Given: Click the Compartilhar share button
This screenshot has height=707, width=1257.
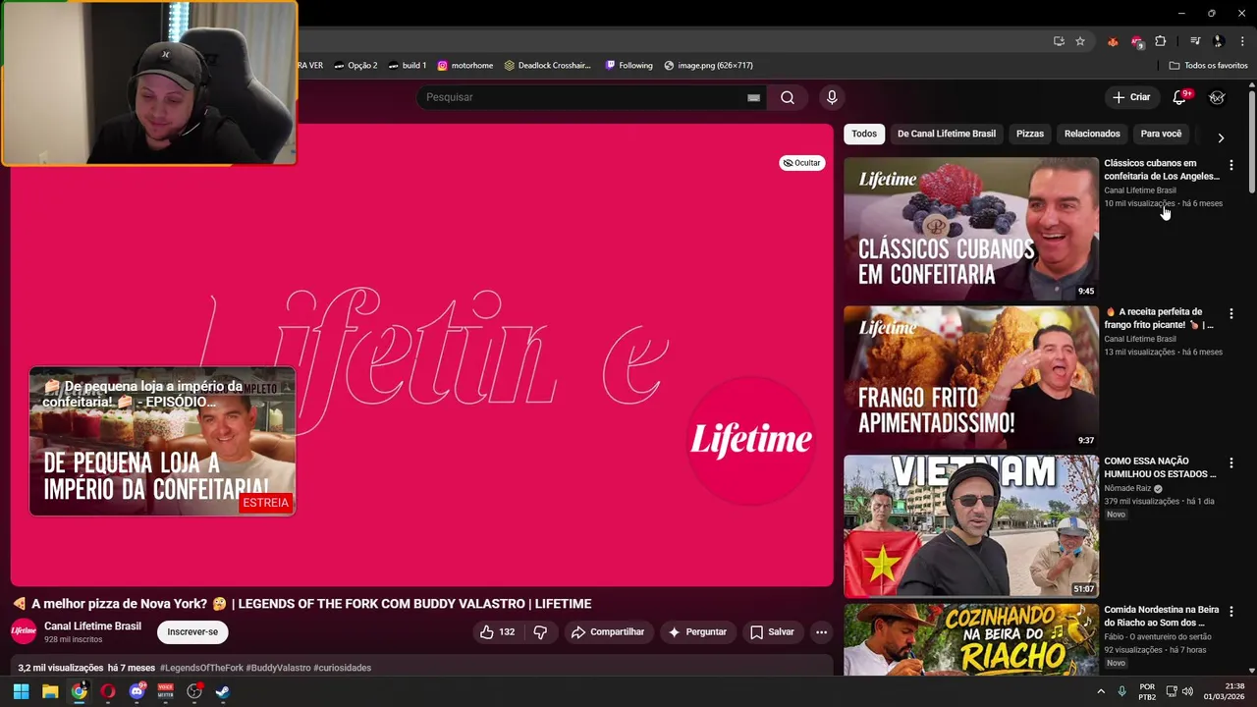Looking at the screenshot, I should pyautogui.click(x=608, y=632).
